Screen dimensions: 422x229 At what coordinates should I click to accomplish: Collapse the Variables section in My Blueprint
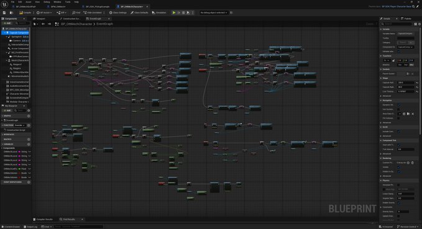coord(2,144)
